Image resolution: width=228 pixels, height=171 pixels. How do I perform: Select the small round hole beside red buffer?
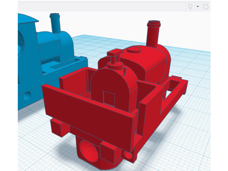tap(128, 155)
